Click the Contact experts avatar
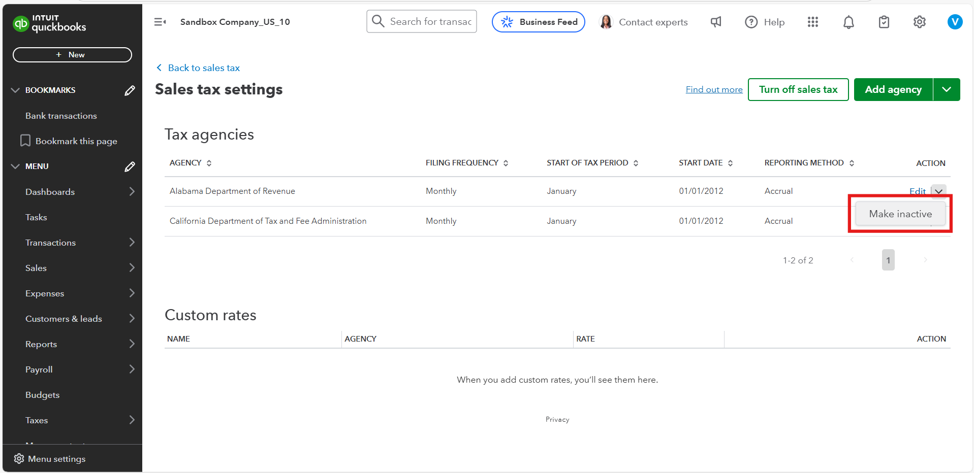 click(x=606, y=22)
